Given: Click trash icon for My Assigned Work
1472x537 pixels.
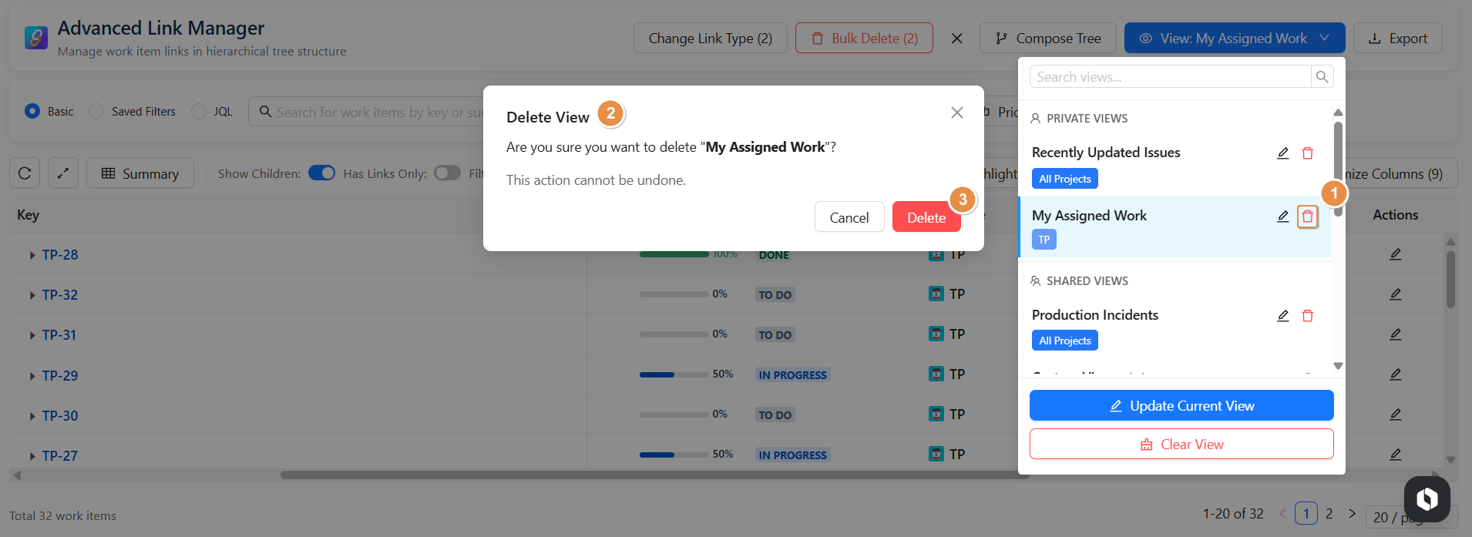Looking at the screenshot, I should click(1308, 217).
